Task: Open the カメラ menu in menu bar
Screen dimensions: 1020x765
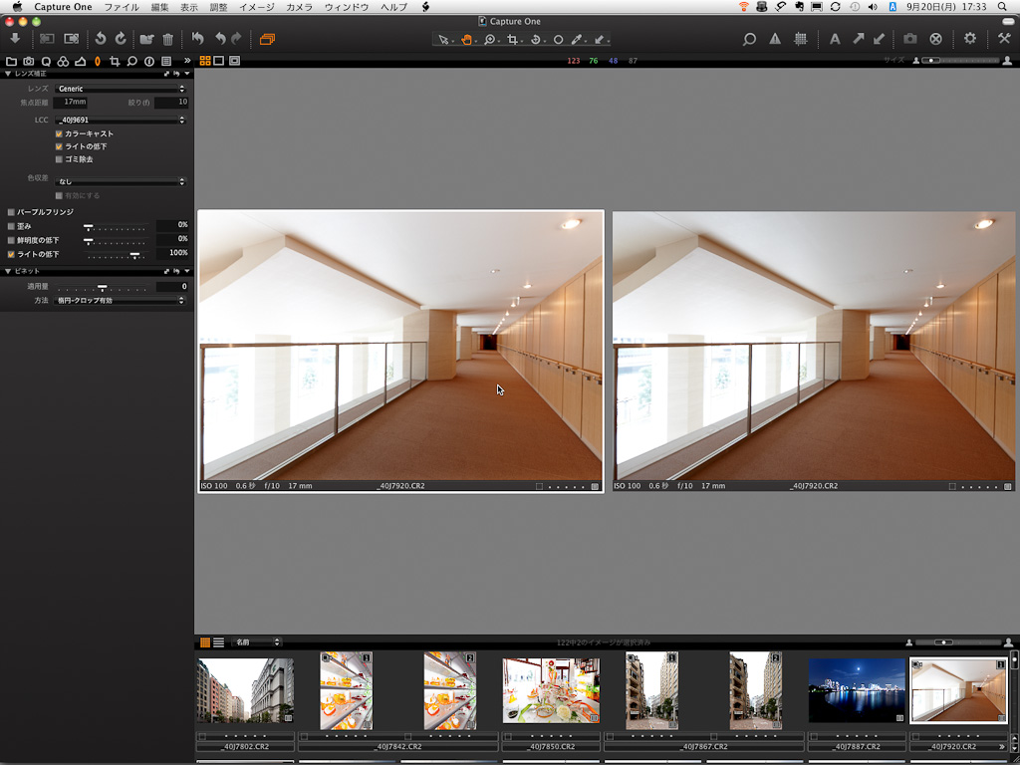Action: [299, 7]
